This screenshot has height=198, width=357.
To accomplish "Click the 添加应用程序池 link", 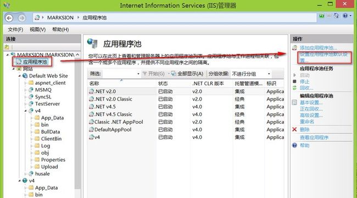I will point(319,48).
